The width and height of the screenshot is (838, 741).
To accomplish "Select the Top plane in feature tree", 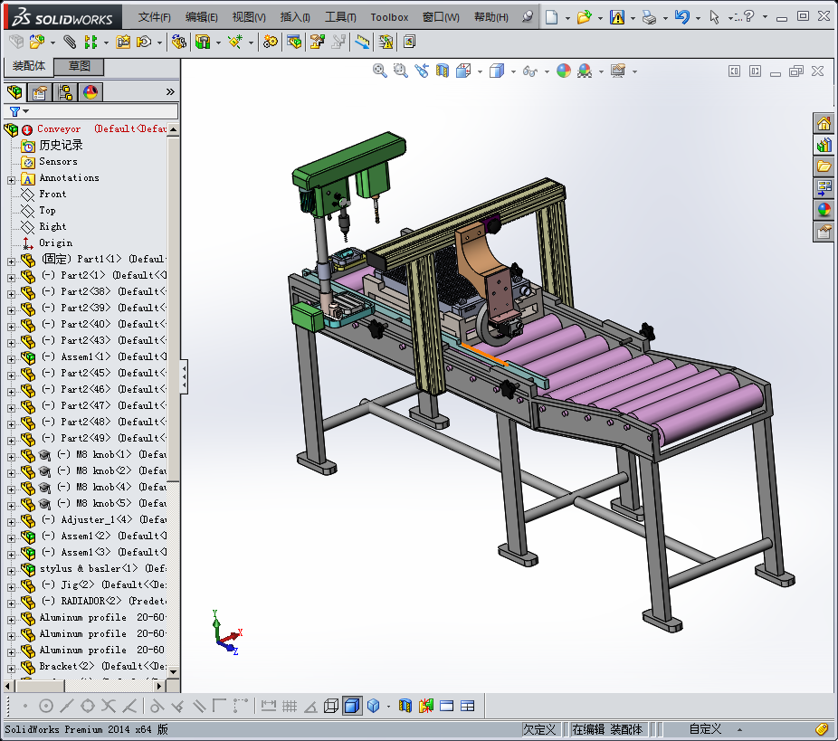I will coord(47,210).
